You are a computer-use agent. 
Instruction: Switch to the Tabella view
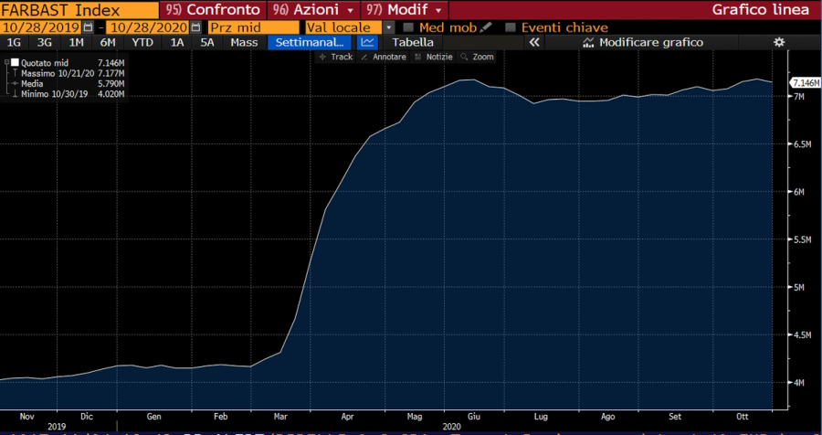(413, 43)
